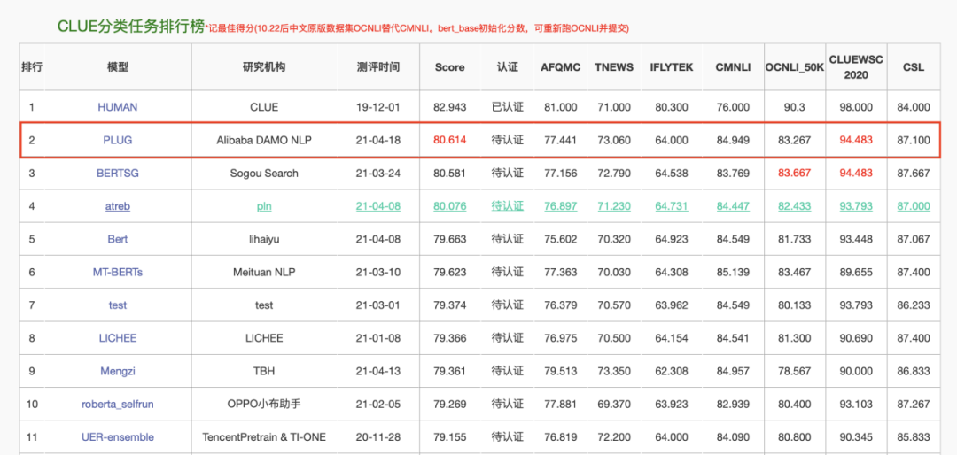
Task: Click the red leaderboard note about OCNLI
Action: tap(417, 28)
